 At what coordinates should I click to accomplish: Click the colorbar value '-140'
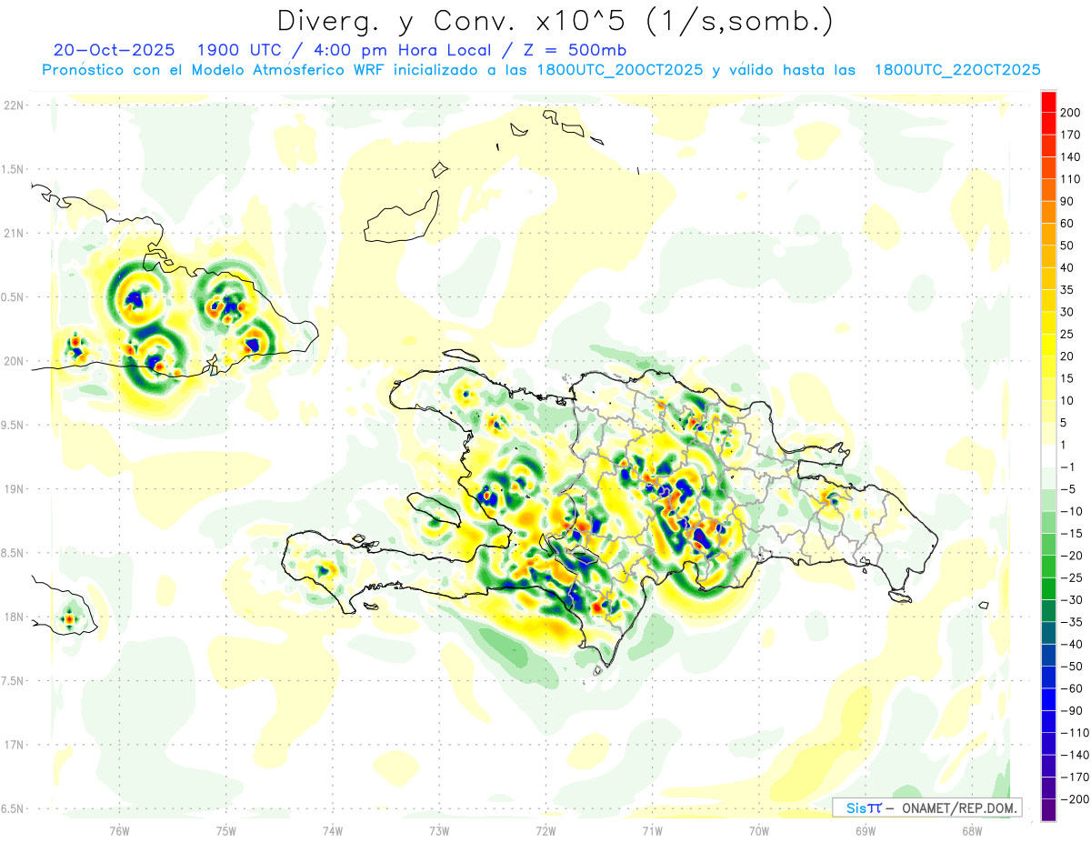point(1076,756)
